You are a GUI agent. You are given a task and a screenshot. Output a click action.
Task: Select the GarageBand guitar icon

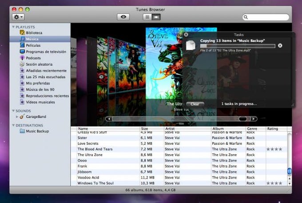[22, 116]
